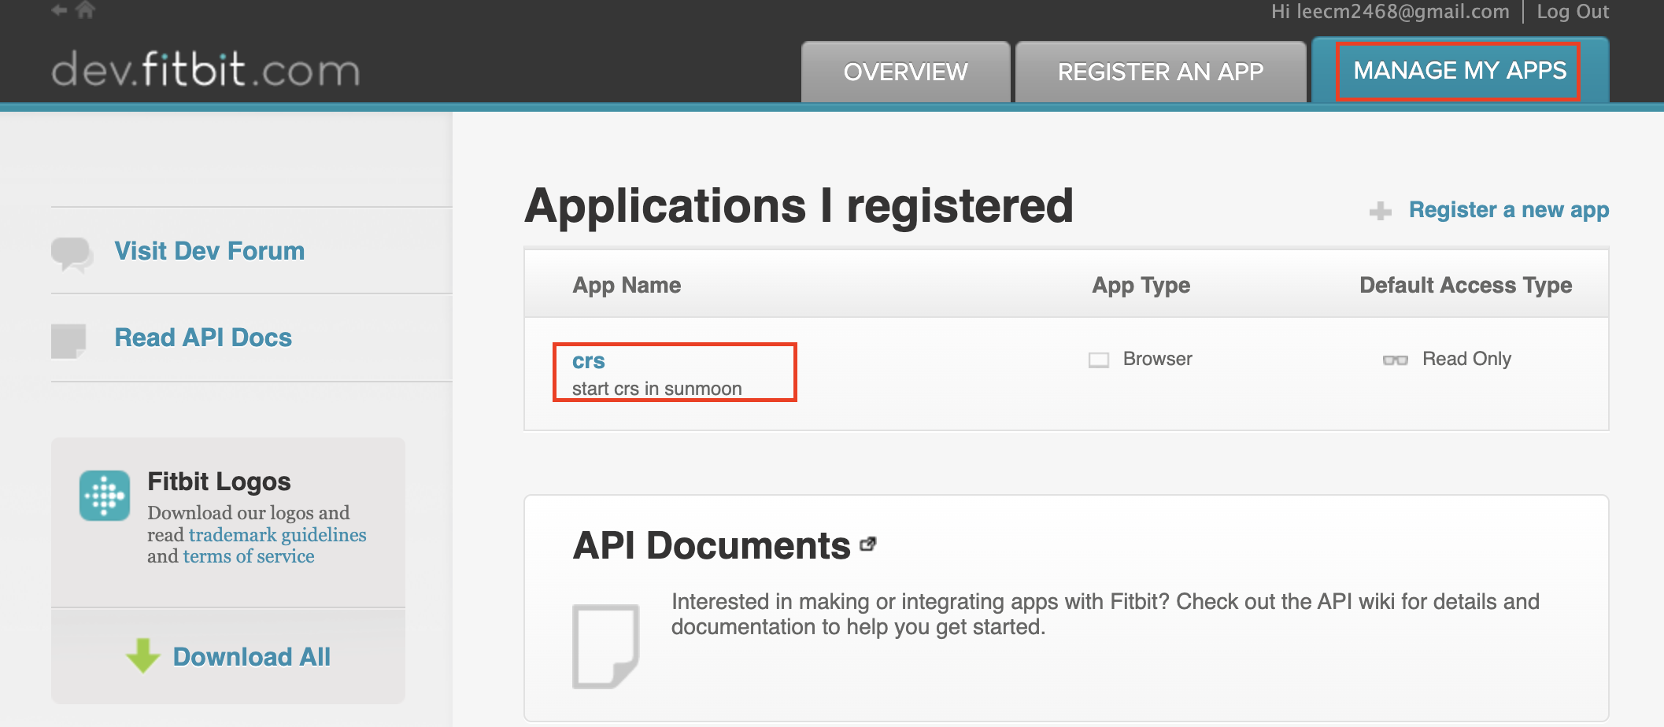Click the 'start crs in sunmoon' description

[656, 389]
